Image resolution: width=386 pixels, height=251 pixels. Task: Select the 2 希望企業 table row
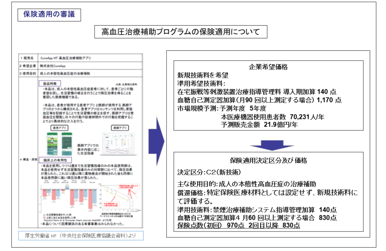coord(81,65)
